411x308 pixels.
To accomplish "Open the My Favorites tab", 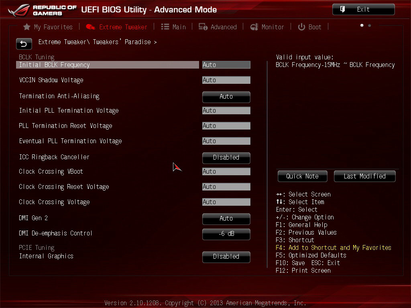I will (x=48, y=27).
